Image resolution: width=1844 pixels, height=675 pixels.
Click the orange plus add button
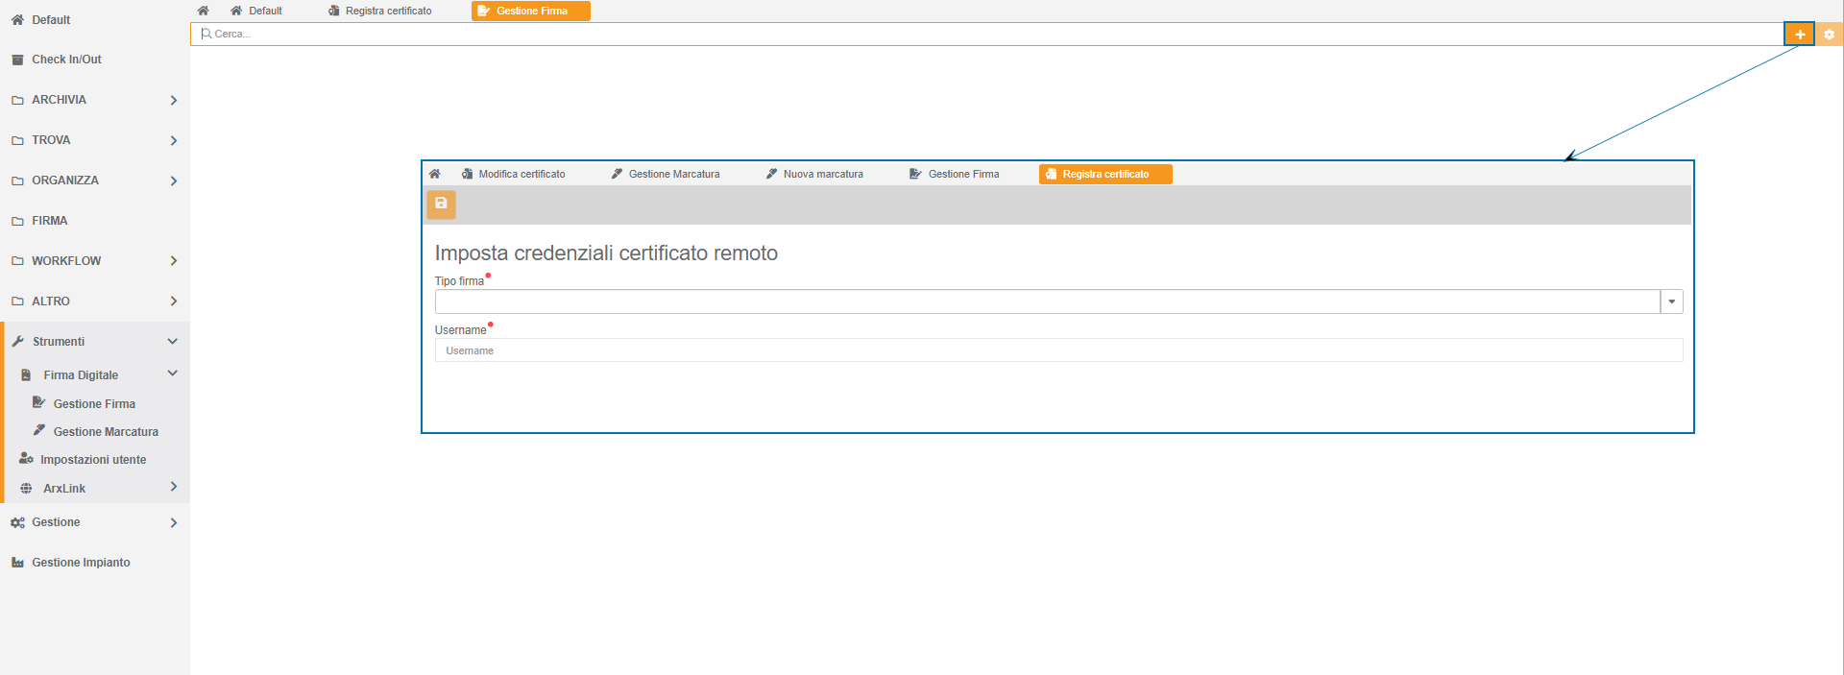pyautogui.click(x=1799, y=35)
